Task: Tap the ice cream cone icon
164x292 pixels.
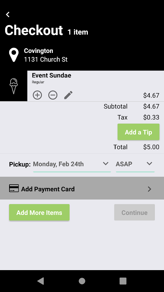Action: point(13,86)
